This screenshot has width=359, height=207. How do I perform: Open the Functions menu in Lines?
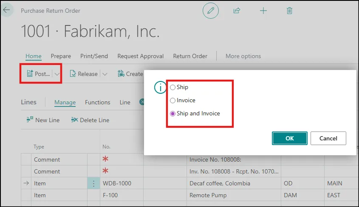(98, 102)
